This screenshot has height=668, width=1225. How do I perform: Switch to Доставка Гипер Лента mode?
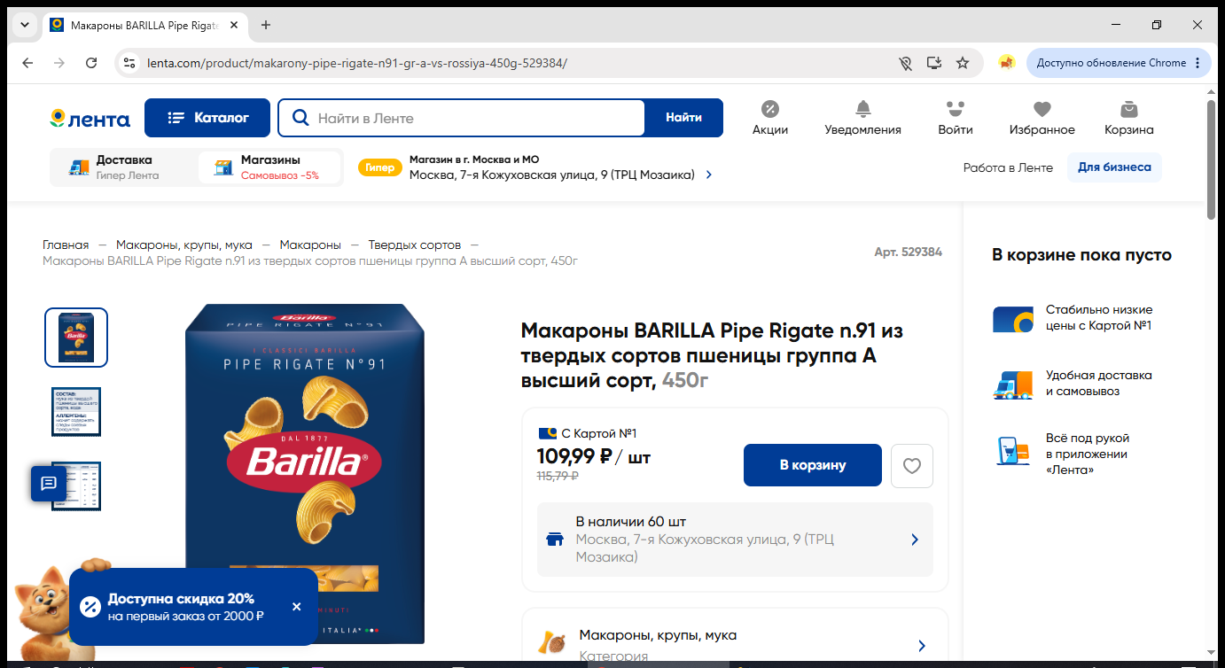[x=123, y=167]
